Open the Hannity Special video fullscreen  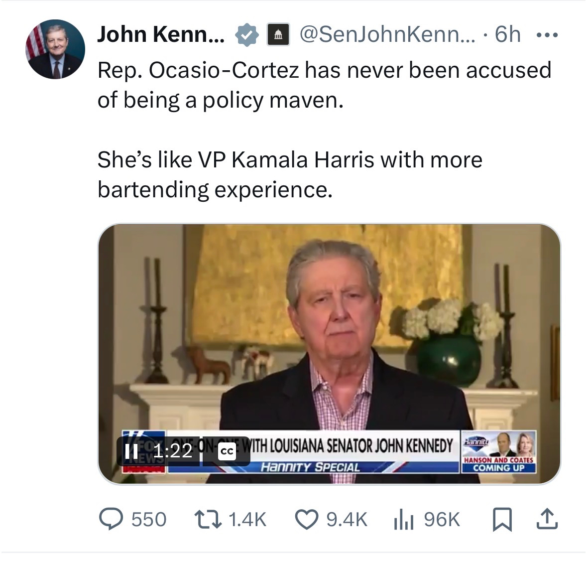[x=329, y=339]
